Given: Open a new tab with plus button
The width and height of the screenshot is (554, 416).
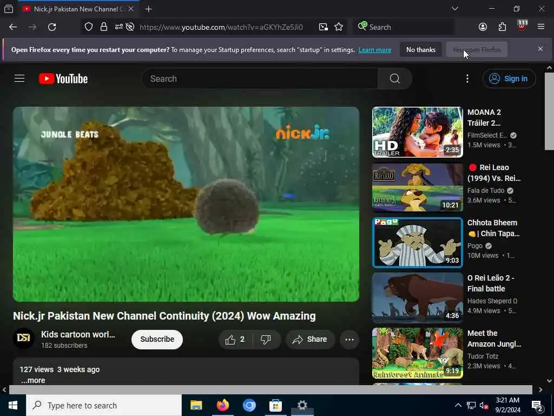Looking at the screenshot, I should click(x=148, y=9).
